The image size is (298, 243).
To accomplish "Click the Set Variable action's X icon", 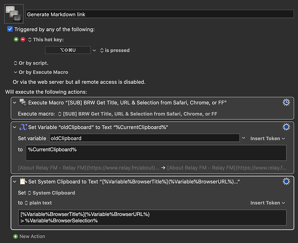I will coord(23,127).
